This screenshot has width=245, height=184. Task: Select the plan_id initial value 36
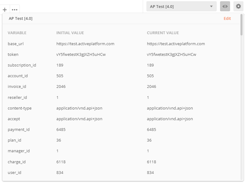click(x=58, y=140)
